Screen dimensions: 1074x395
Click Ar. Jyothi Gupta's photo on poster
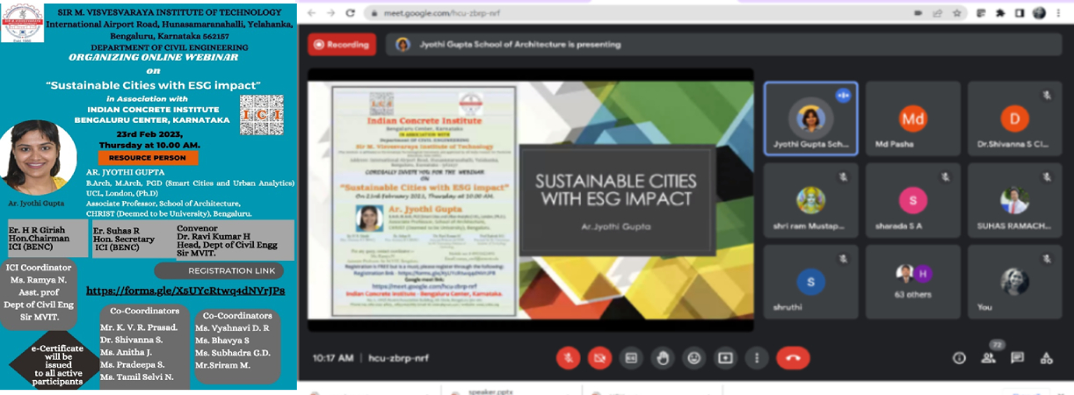[40, 158]
